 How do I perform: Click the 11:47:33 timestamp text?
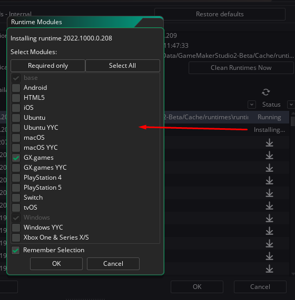coord(176,46)
